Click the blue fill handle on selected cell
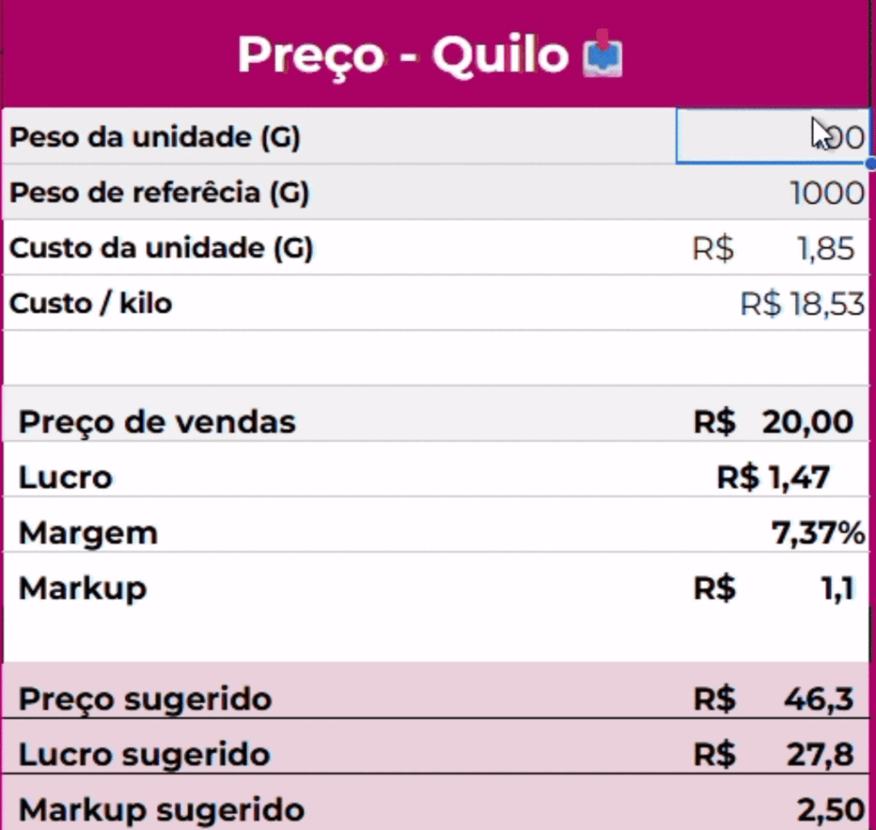The image size is (876, 830). 870,163
